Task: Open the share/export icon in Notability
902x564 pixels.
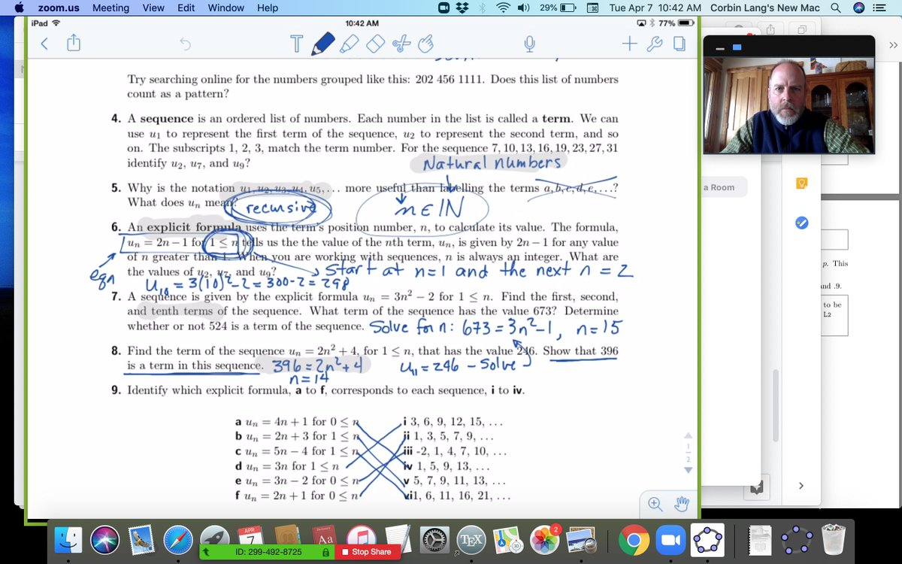Action: tap(74, 44)
